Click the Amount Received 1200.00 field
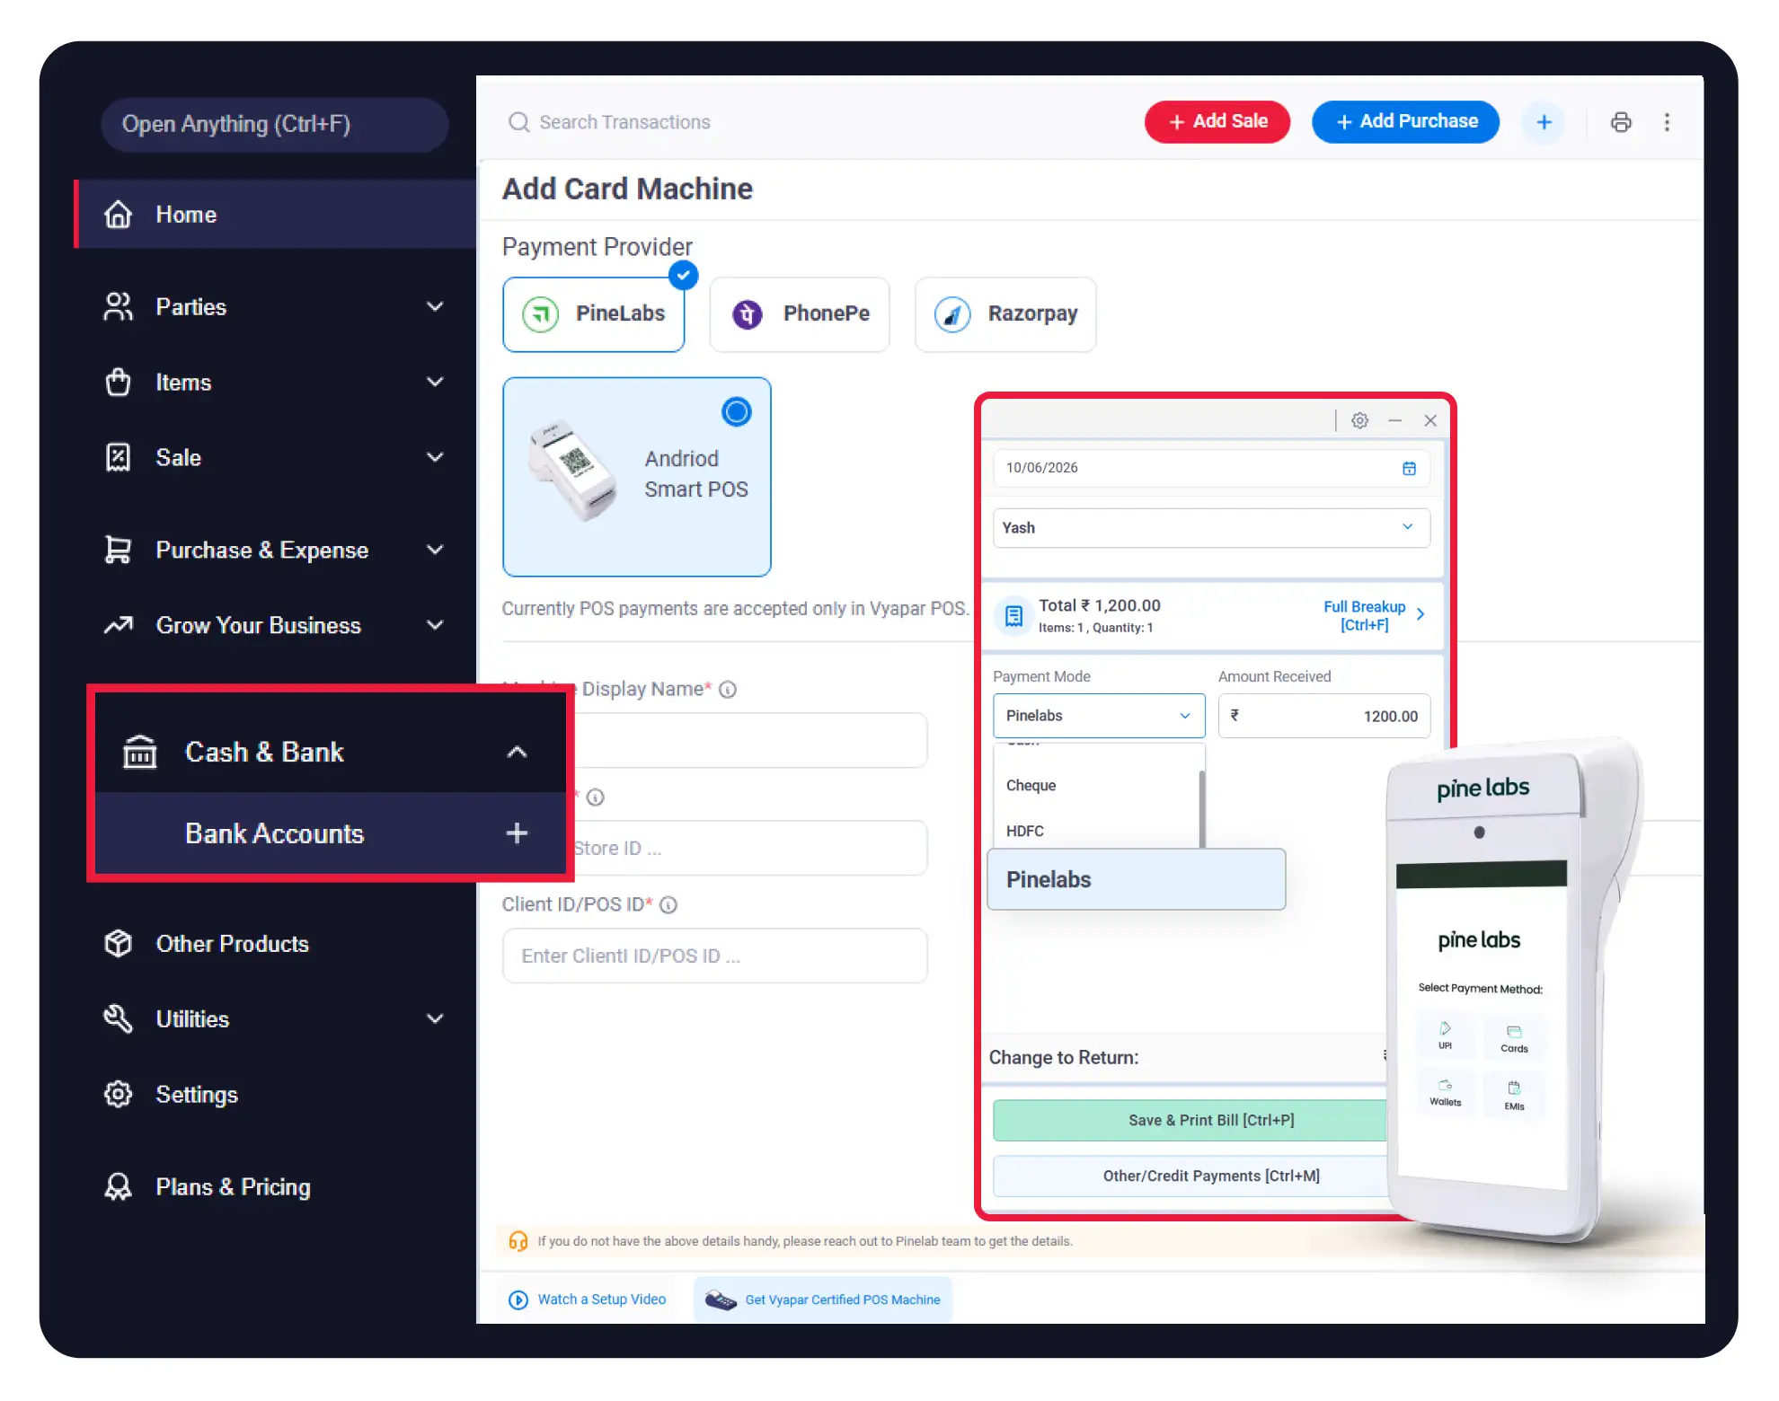This screenshot has height=1401, width=1779. [1324, 716]
